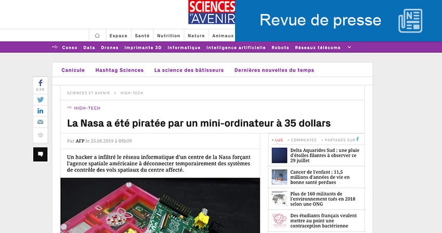Click the newspaper icon beside Revue de presse
442x233 pixels.
coord(410,21)
